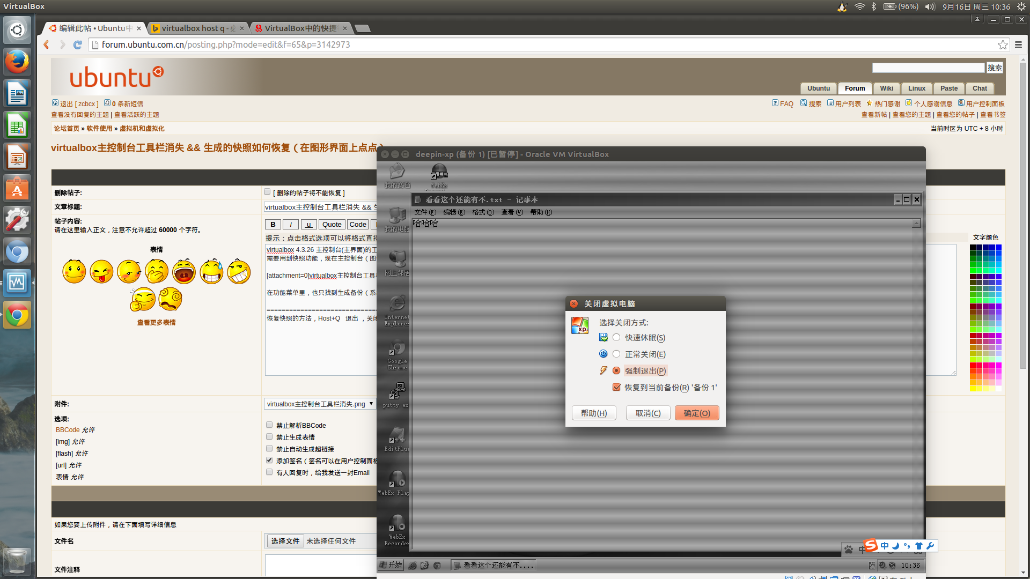Image resolution: width=1030 pixels, height=579 pixels.
Task: Open the 格式(O) menu in Notepad
Action: [x=483, y=212]
